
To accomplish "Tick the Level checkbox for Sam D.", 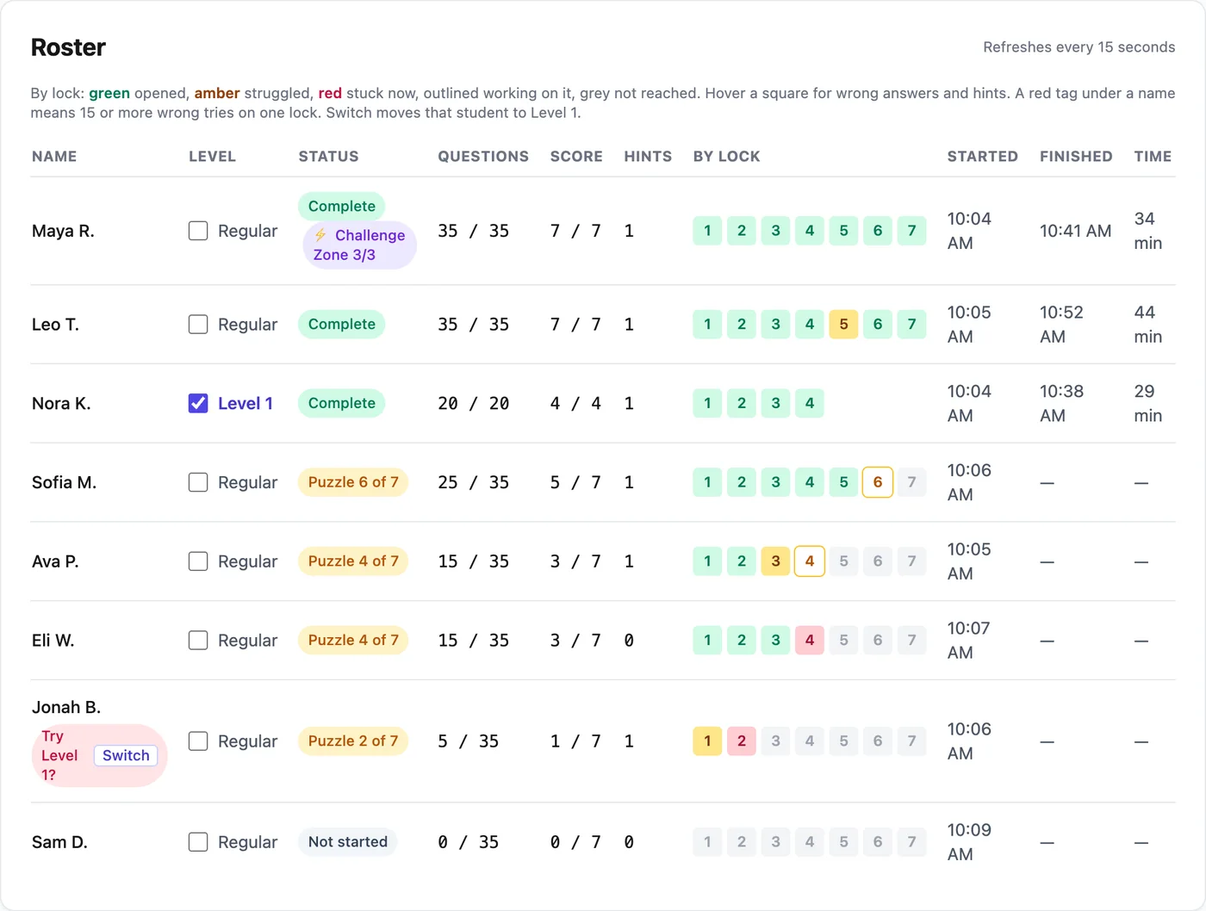I will [x=198, y=842].
